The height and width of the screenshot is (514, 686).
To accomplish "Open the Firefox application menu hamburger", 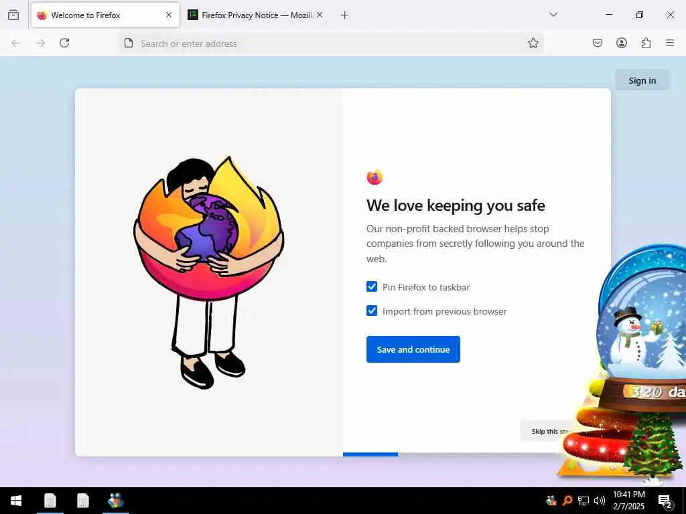I will click(x=670, y=43).
